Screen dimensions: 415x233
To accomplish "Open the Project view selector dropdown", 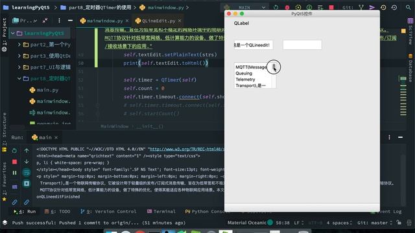I will point(25,20).
